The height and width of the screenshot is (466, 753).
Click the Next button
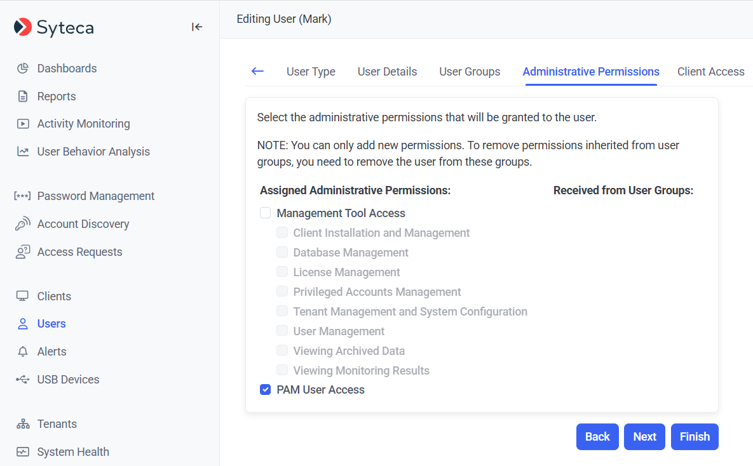644,437
